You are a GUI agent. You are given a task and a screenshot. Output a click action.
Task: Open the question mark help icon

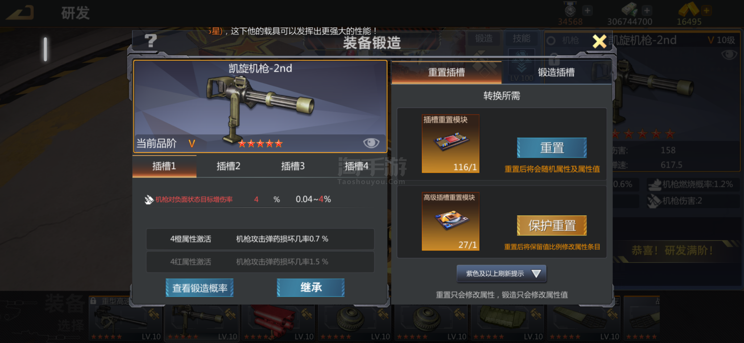(x=150, y=41)
